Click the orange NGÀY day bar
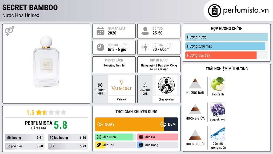Screen dimensions: 273x154 tap(130, 124)
